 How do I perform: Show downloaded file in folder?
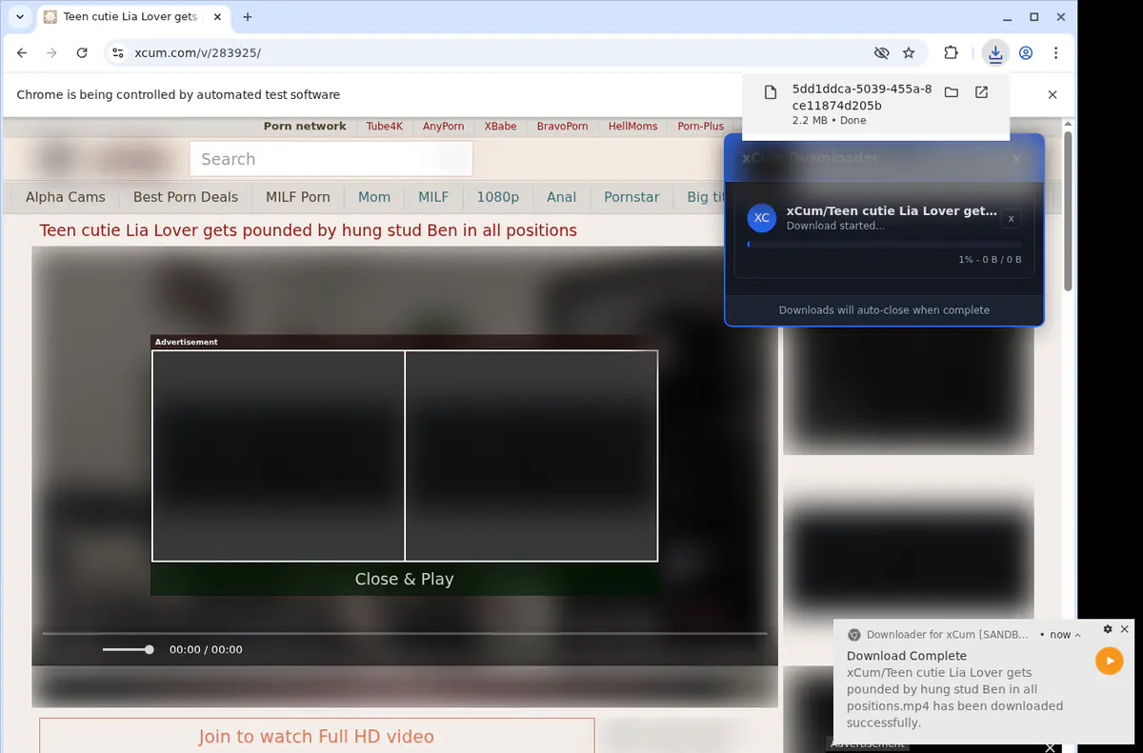[x=951, y=92]
